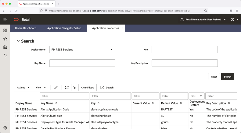Click the Search button
241x133 pixels.
pos(228,77)
